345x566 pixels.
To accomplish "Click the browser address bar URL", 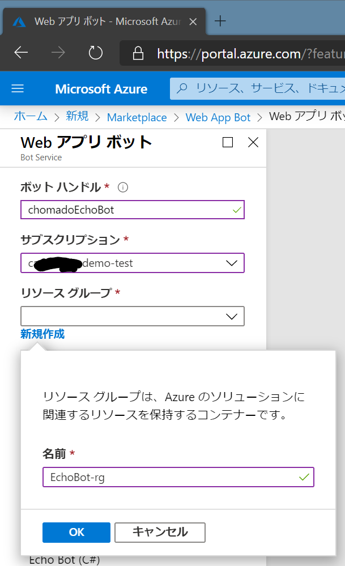I will (x=250, y=54).
